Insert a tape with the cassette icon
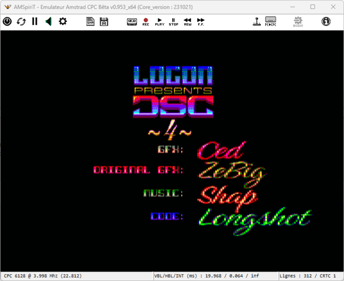This screenshot has height=281, width=344. point(132,22)
